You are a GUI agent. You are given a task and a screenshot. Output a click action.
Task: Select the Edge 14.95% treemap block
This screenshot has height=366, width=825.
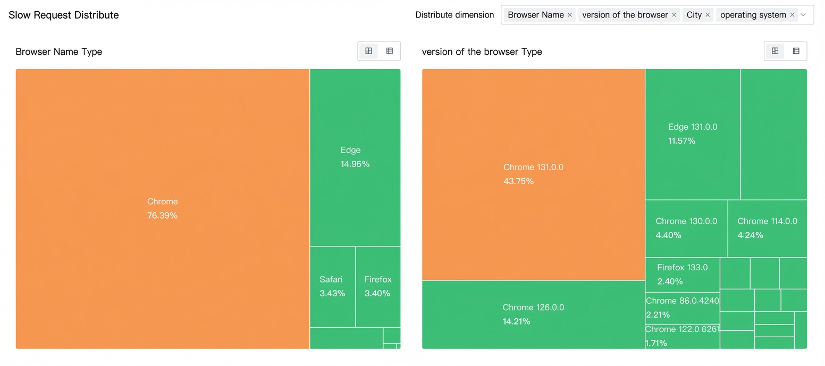tap(355, 157)
